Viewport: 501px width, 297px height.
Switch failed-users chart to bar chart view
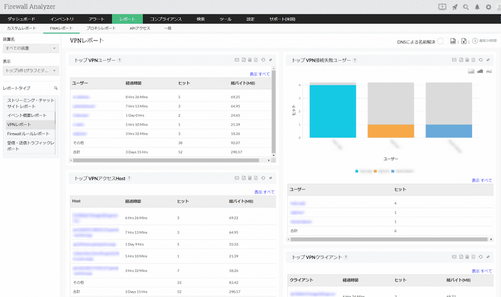[x=480, y=71]
